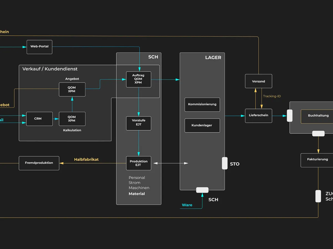Click the Versand node
This screenshot has width=333, height=249.
(259, 81)
